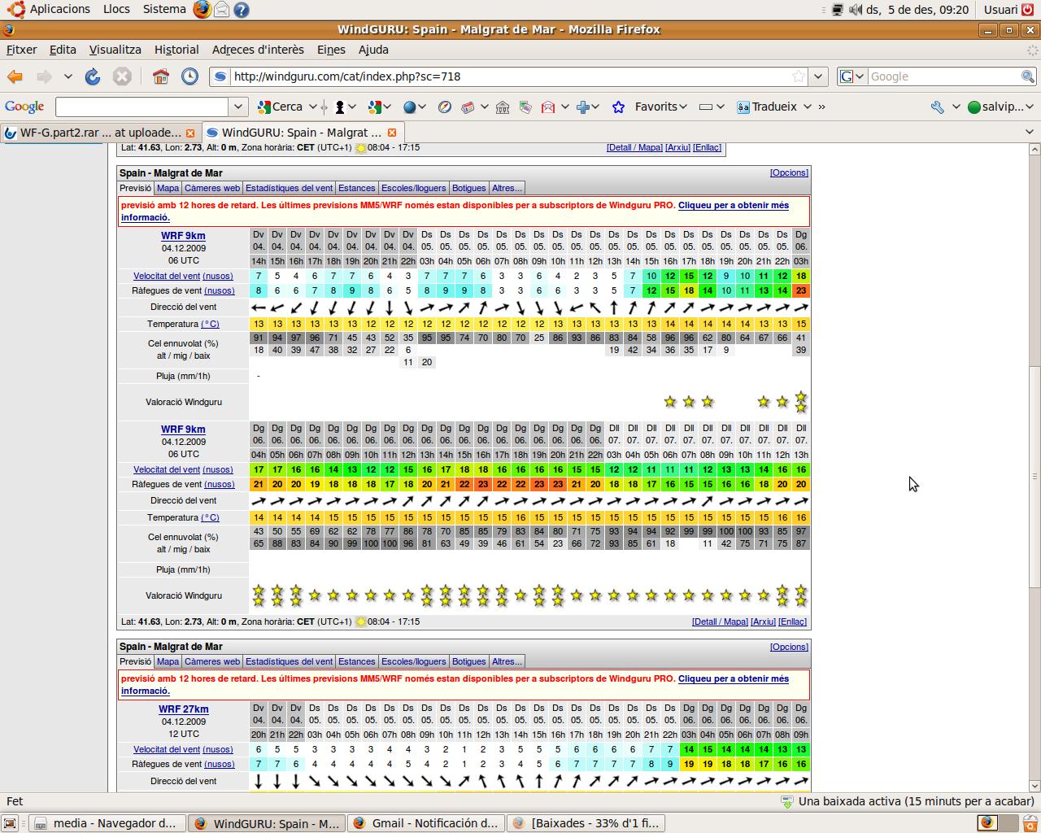Expand the Google toolbar search box dropdown
The image size is (1041, 833).
coord(237,107)
